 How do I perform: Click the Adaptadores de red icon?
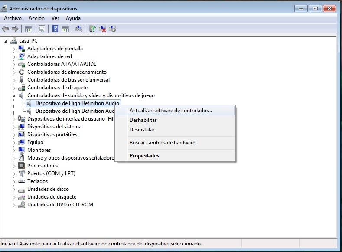tap(21, 56)
